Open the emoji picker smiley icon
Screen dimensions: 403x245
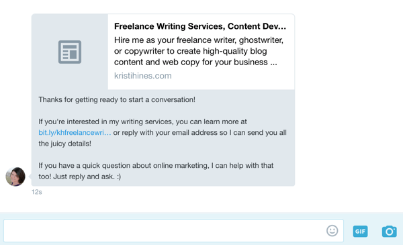coord(332,231)
